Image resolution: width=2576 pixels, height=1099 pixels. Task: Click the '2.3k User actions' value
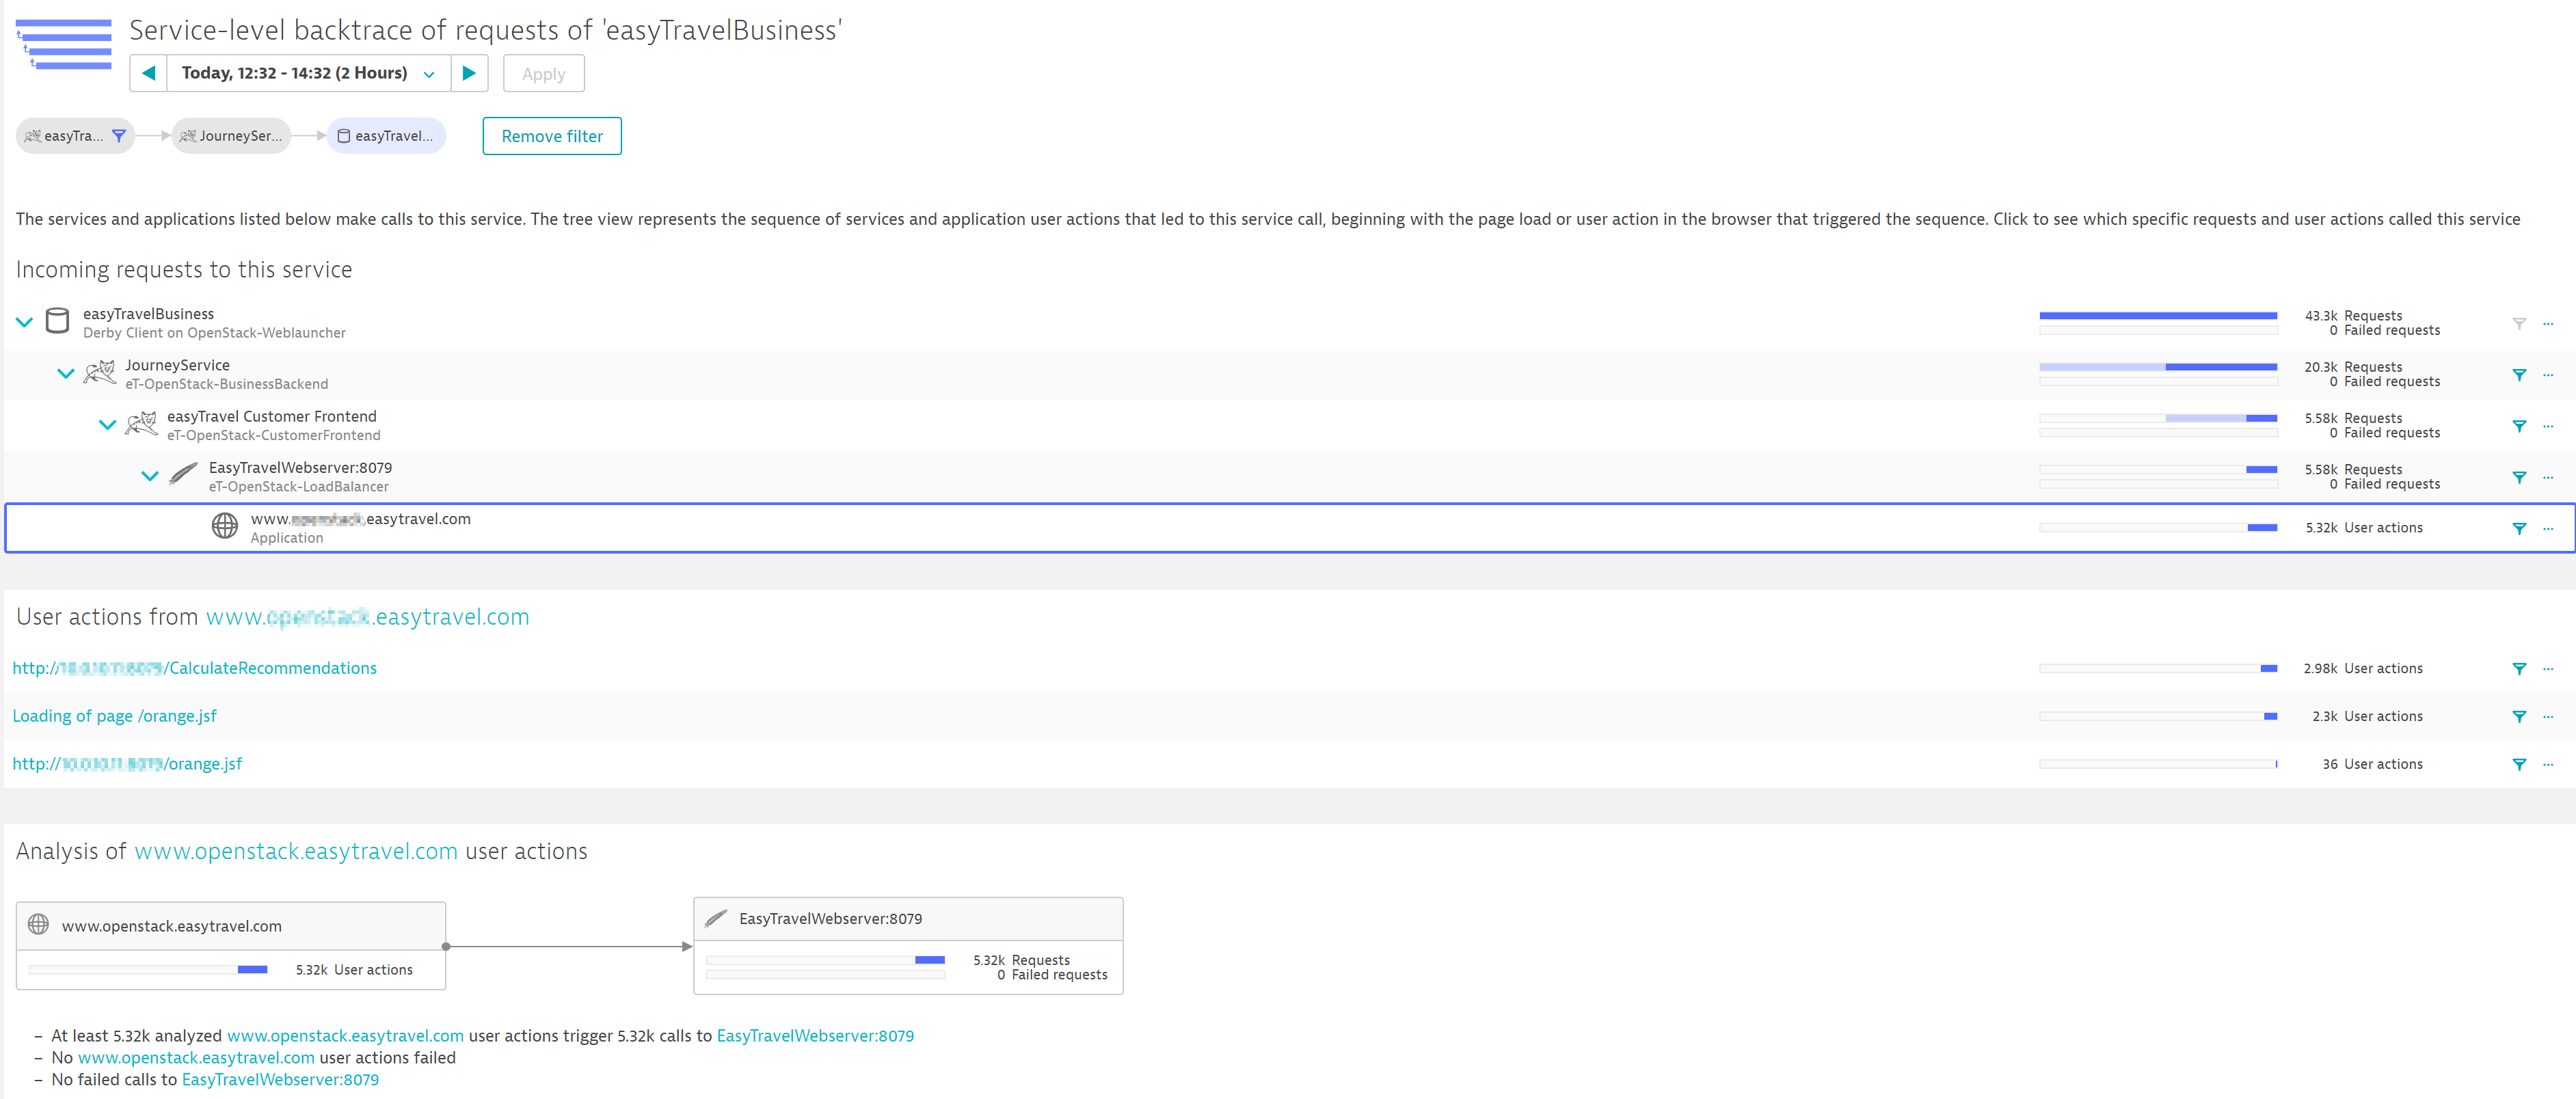[x=2367, y=716]
